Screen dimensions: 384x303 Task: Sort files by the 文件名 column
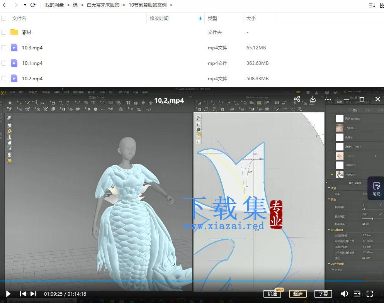pos(19,19)
